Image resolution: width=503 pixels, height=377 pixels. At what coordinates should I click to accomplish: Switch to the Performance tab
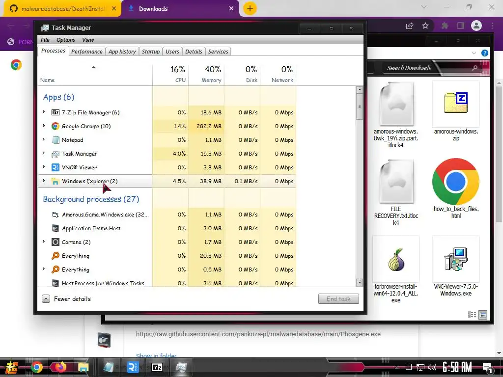pos(87,52)
